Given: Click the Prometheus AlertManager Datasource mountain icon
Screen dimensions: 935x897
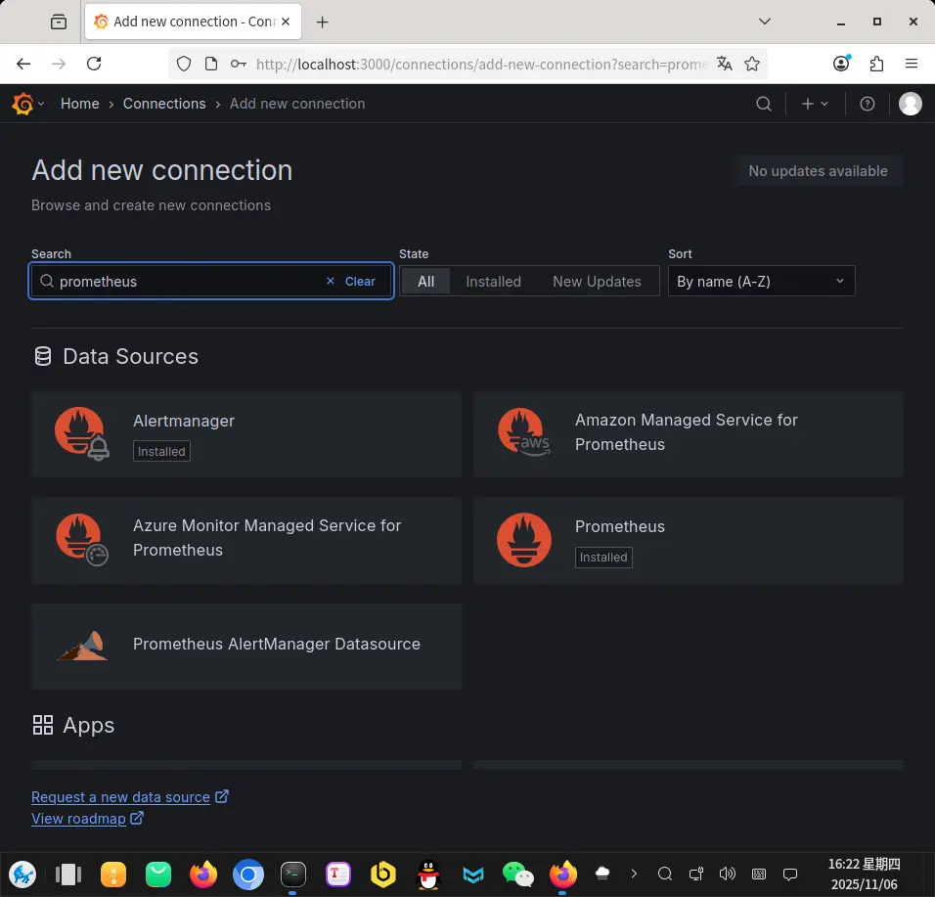Looking at the screenshot, I should click(82, 647).
